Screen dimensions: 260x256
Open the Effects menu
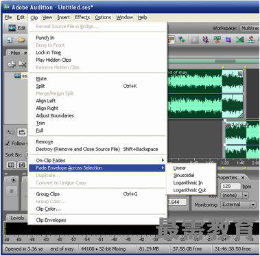click(82, 17)
